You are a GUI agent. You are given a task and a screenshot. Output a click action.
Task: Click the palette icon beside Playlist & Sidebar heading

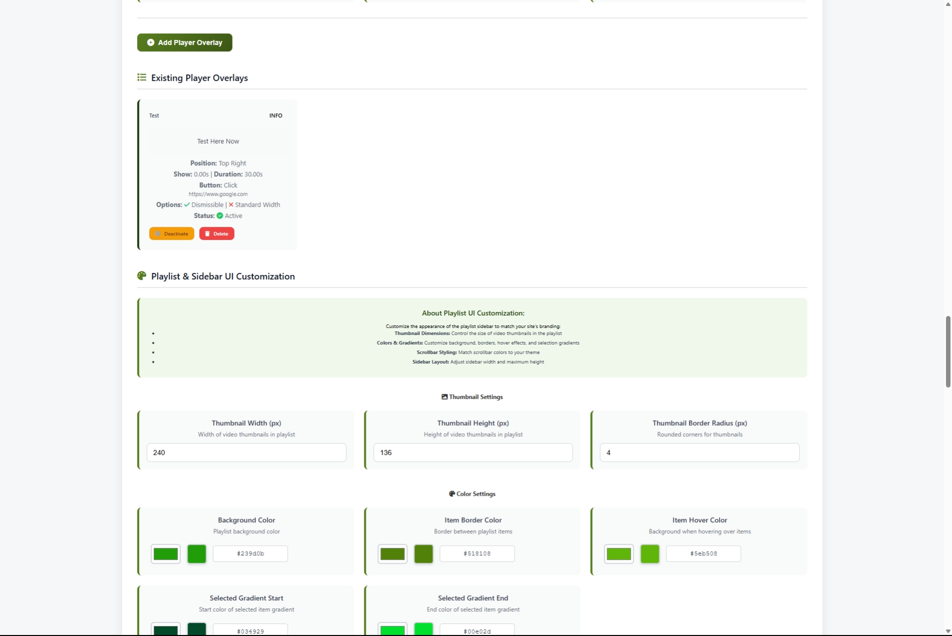[142, 276]
